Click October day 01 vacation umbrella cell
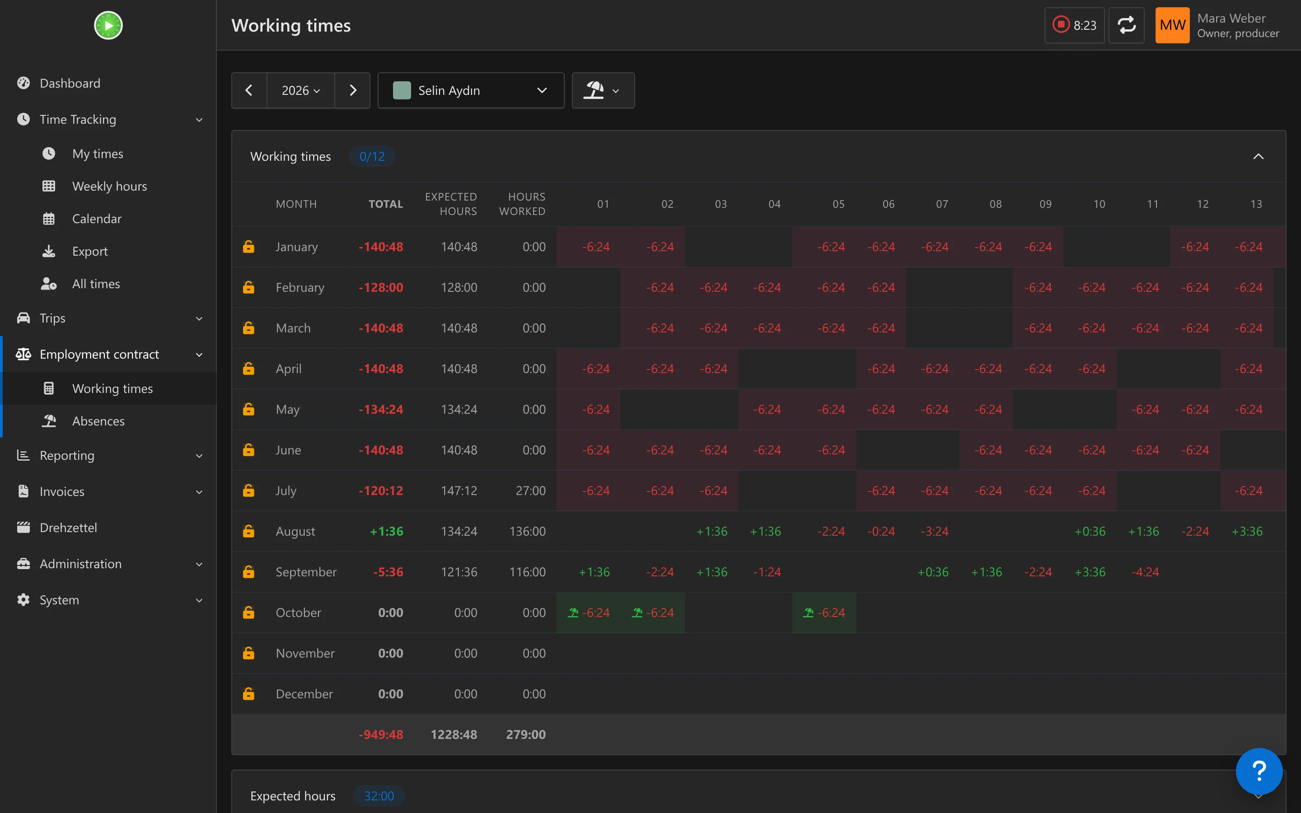This screenshot has height=813, width=1301. [x=589, y=612]
